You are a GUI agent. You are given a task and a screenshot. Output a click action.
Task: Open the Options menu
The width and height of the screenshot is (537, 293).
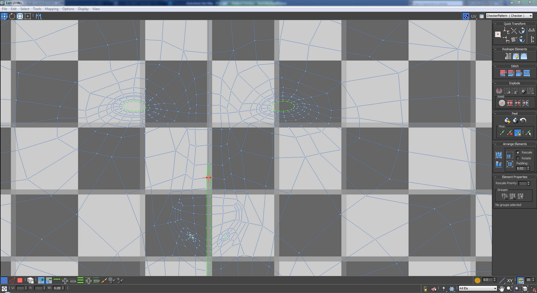[x=68, y=9]
